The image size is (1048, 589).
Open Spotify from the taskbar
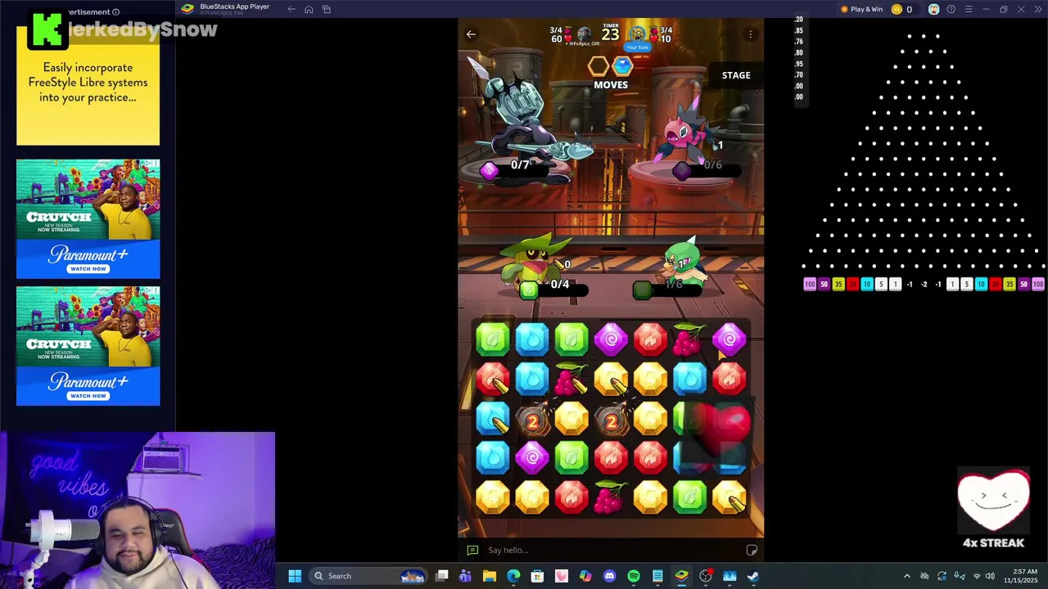coord(633,576)
